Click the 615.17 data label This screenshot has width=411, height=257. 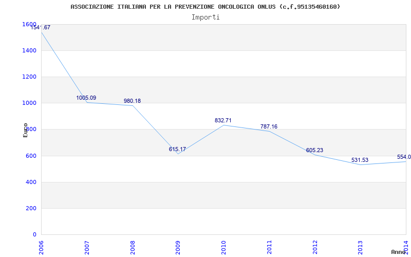(177, 149)
